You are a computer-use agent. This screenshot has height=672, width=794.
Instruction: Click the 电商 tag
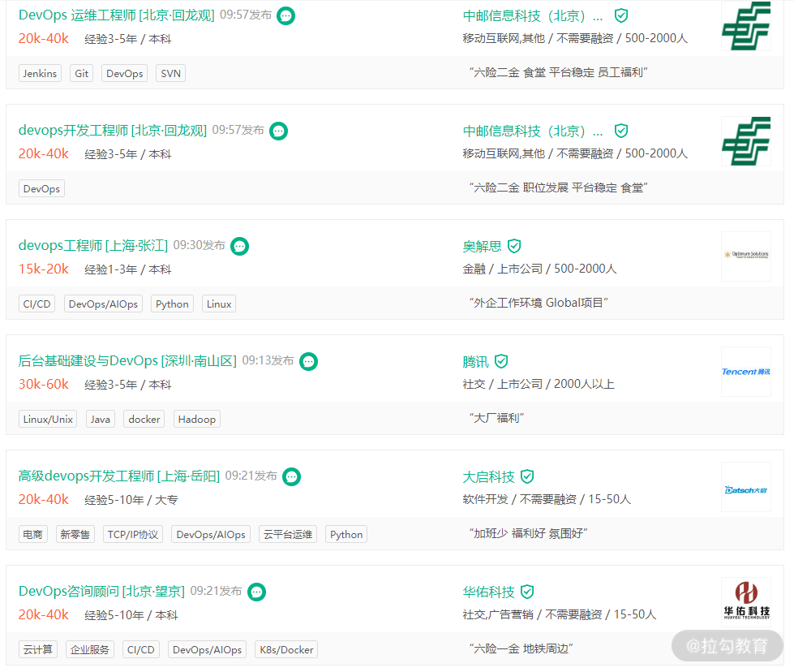[33, 534]
